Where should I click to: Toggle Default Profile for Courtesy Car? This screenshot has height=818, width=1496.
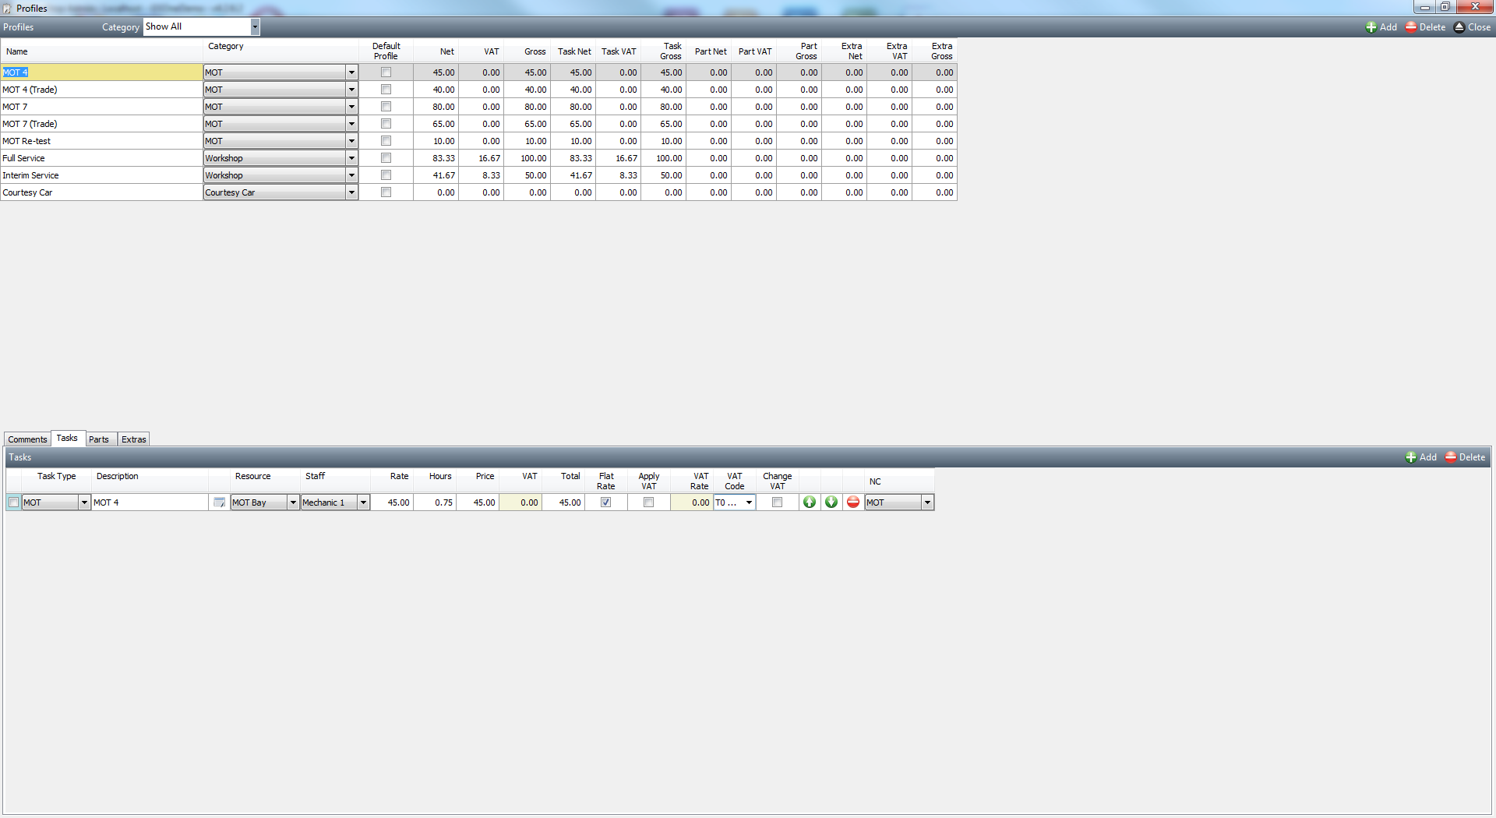[x=386, y=192]
